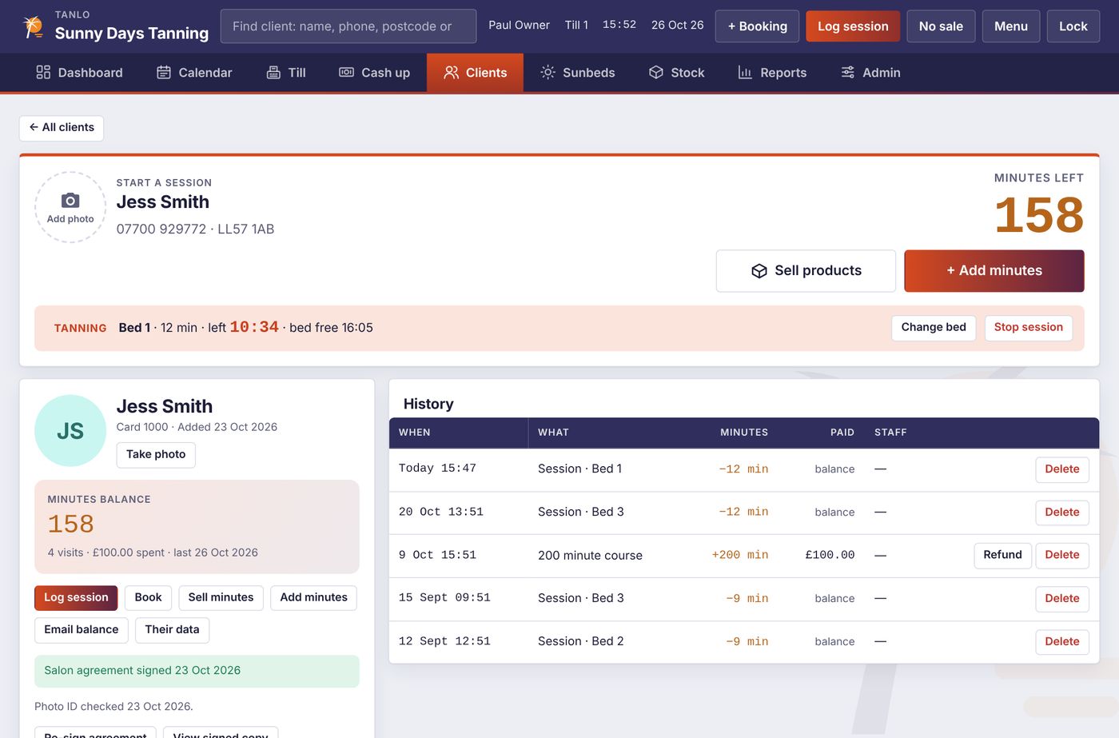Select the Till register icon
The height and width of the screenshot is (738, 1119).
273,73
